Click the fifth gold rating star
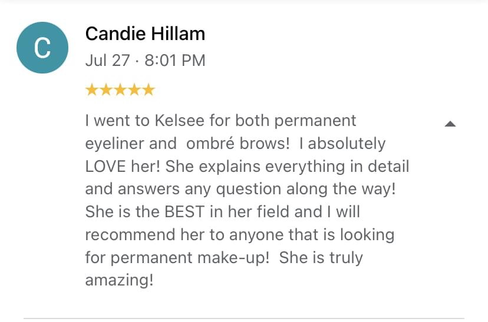 (149, 89)
